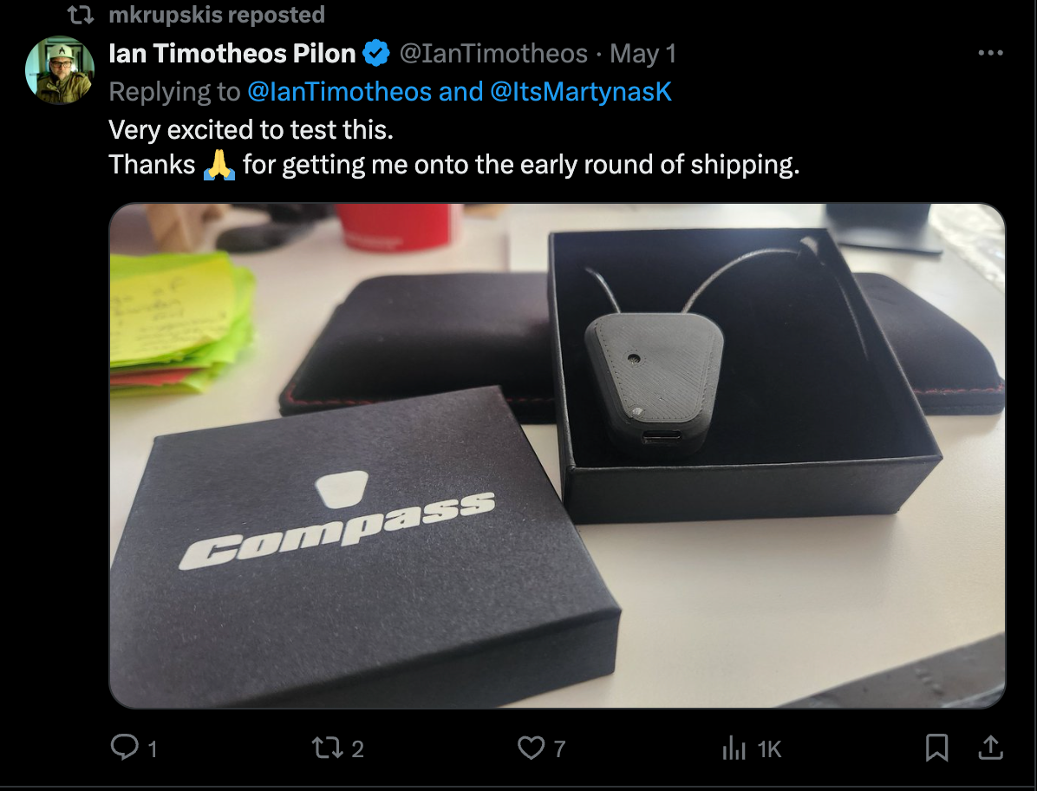Bookmark this tweet
Viewport: 1037px width, 791px height.
pyautogui.click(x=936, y=748)
